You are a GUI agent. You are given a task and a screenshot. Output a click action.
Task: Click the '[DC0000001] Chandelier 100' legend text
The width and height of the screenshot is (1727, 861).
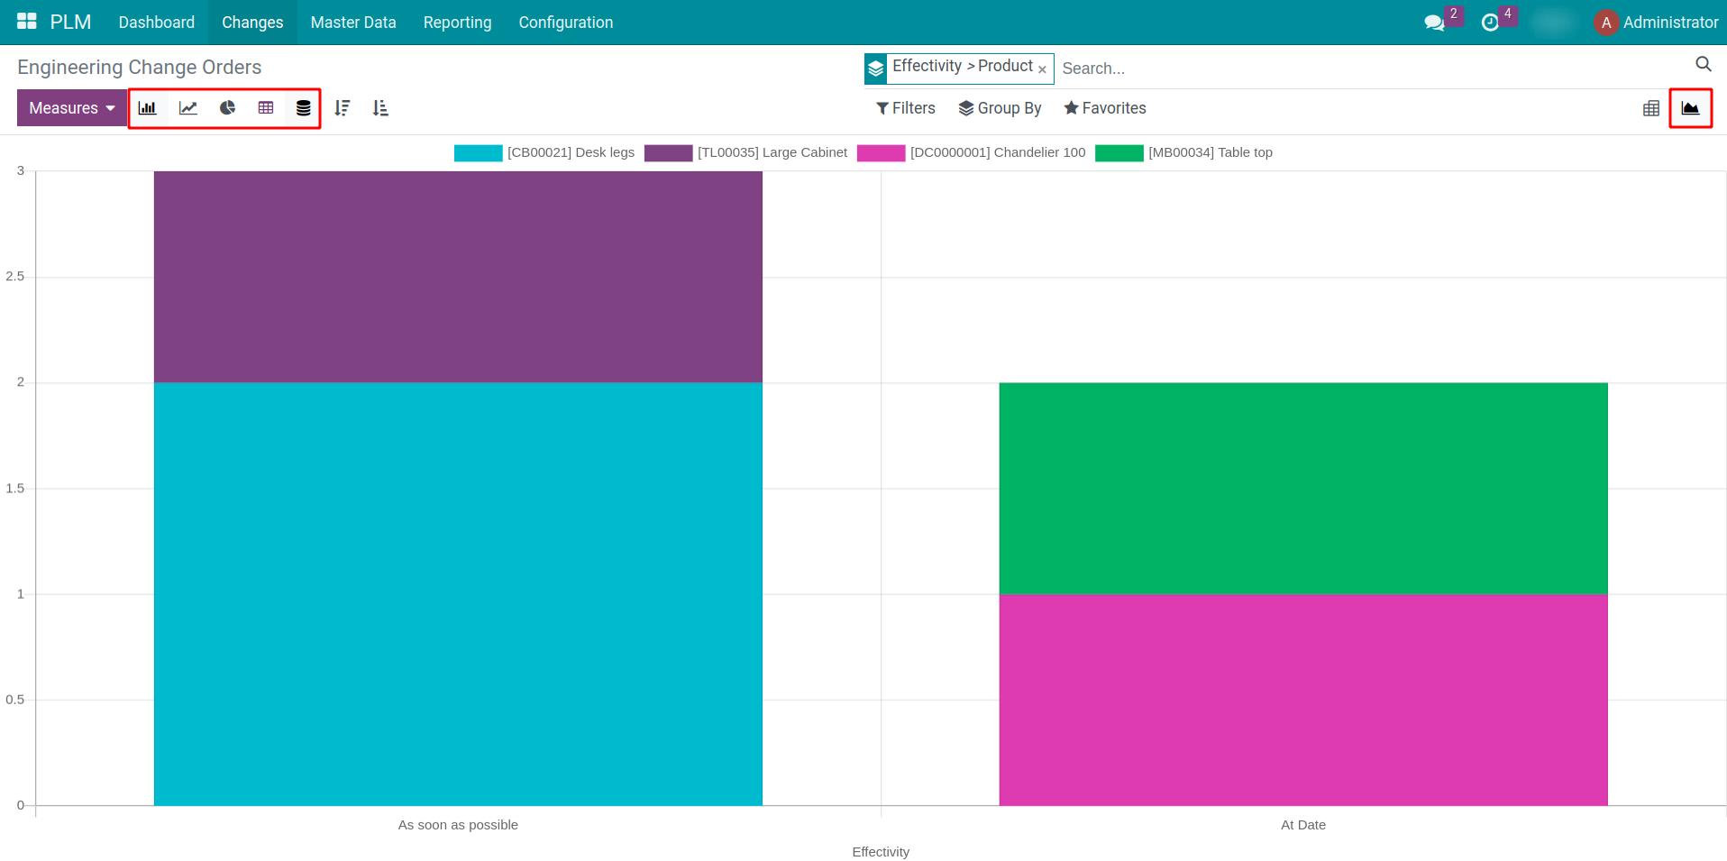point(998,152)
